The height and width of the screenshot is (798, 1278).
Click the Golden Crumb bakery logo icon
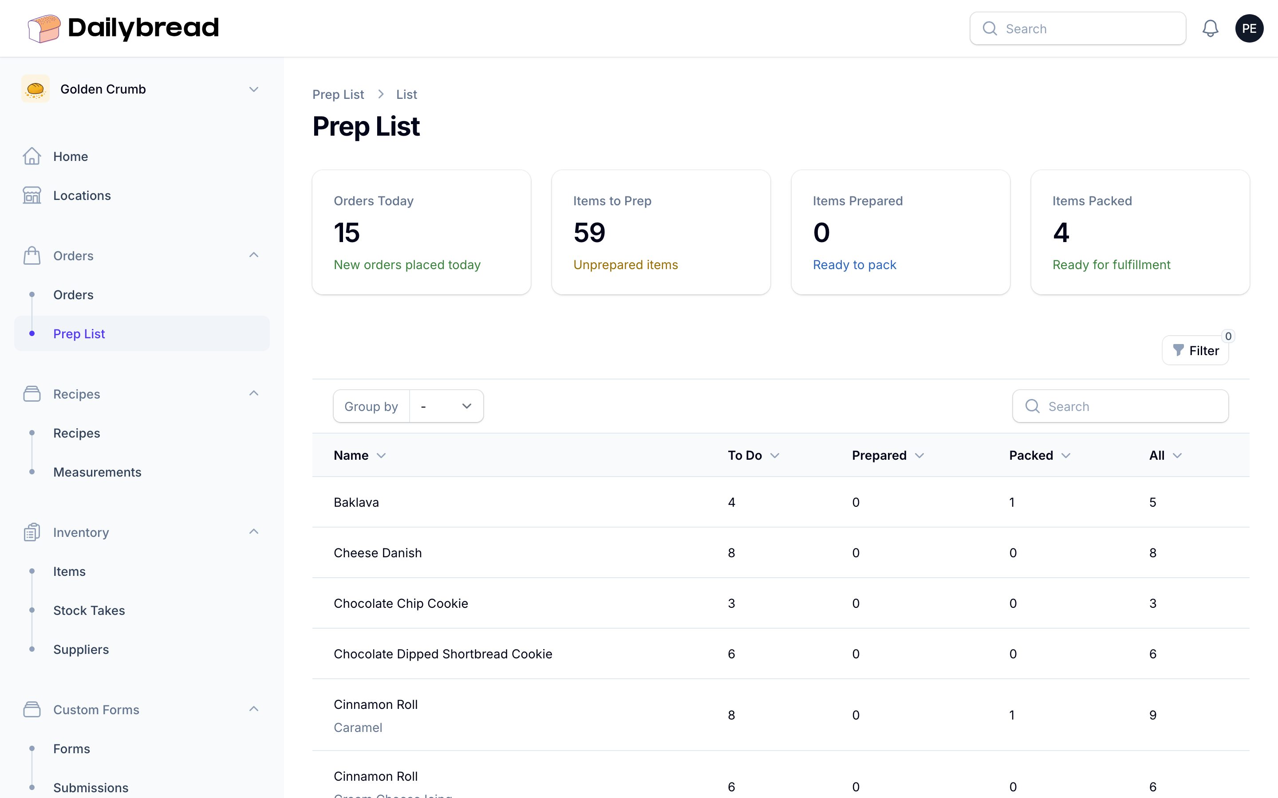tap(35, 89)
